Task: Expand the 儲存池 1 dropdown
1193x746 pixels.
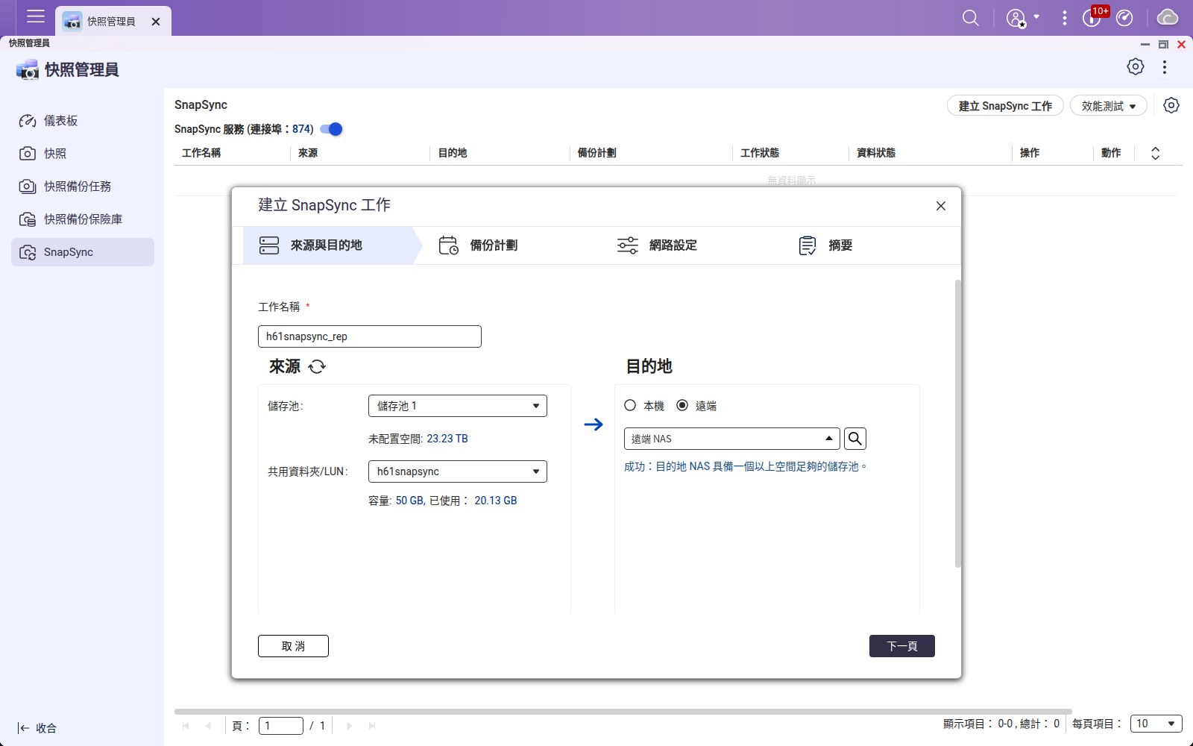Action: pyautogui.click(x=458, y=406)
